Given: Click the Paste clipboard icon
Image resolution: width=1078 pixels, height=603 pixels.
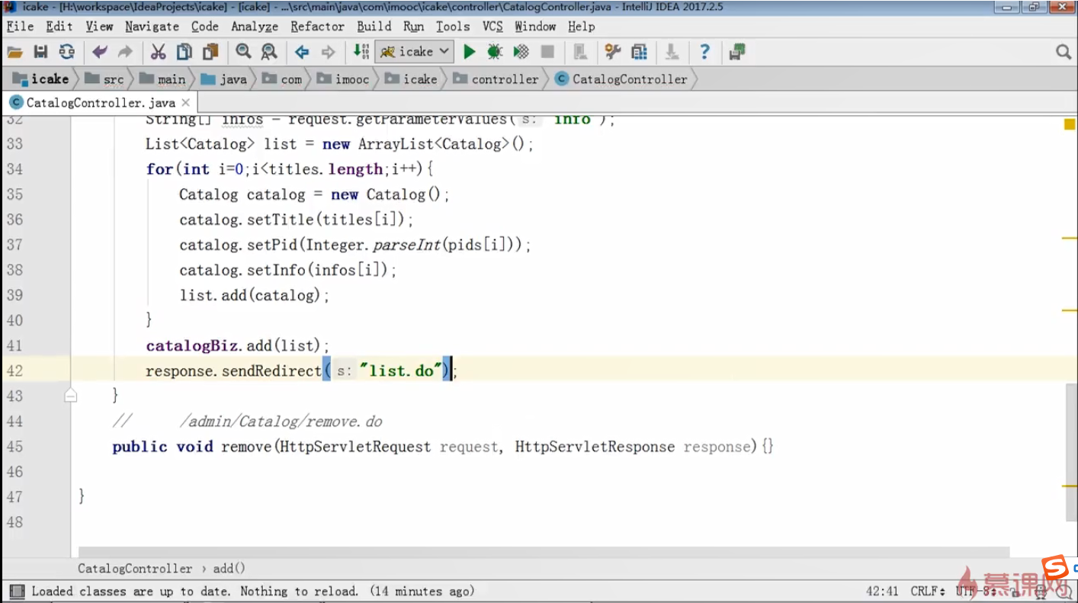Looking at the screenshot, I should [210, 52].
